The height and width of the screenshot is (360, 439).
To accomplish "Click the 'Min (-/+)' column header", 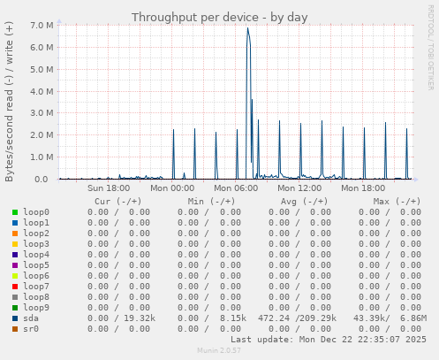I will click(x=212, y=202).
